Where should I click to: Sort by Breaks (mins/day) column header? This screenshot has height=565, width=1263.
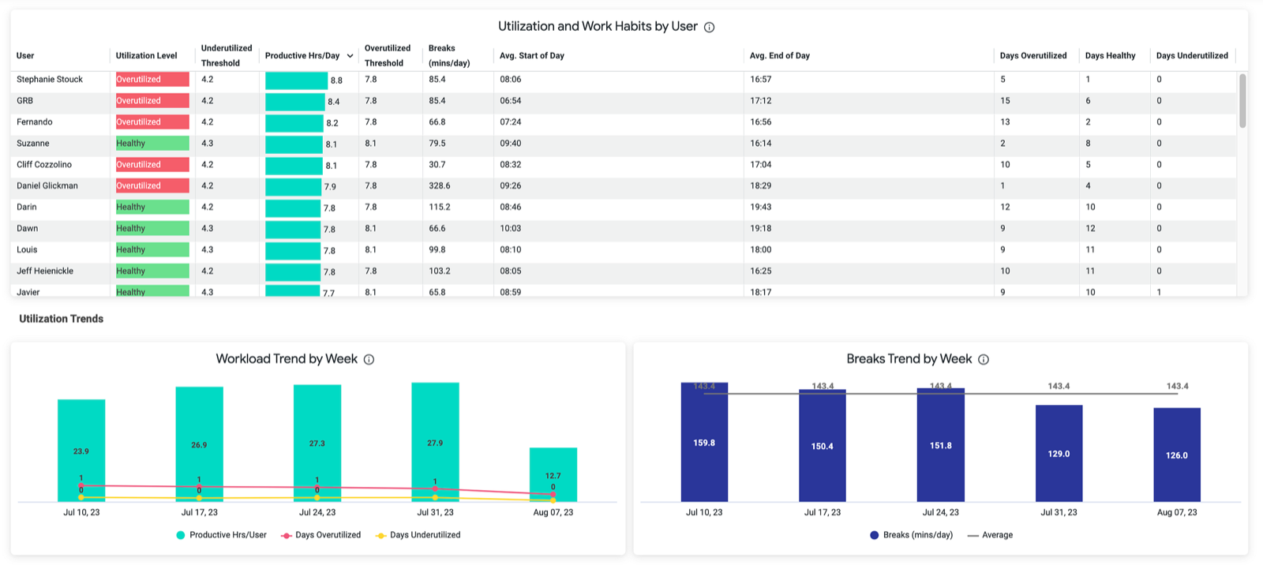pyautogui.click(x=449, y=55)
